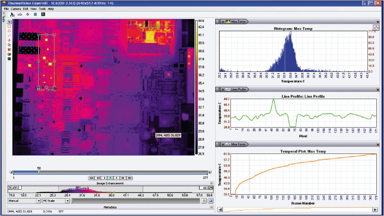
Task: Select the Max Temp temporal plot tab
Action: pyautogui.click(x=236, y=144)
